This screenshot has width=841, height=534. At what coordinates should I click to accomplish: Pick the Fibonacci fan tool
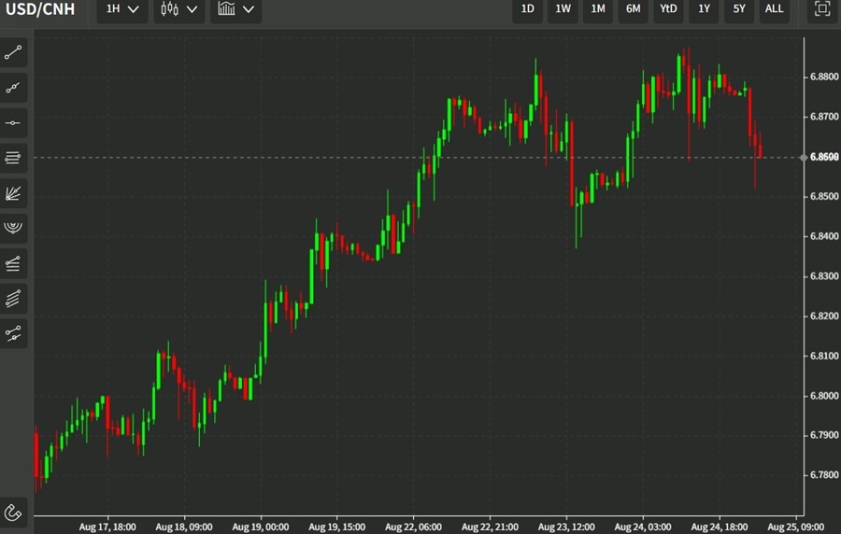(13, 193)
